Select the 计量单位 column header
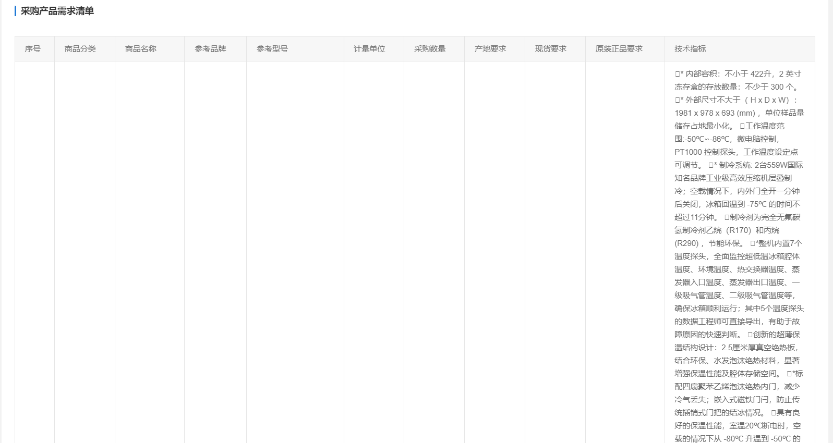 point(369,49)
